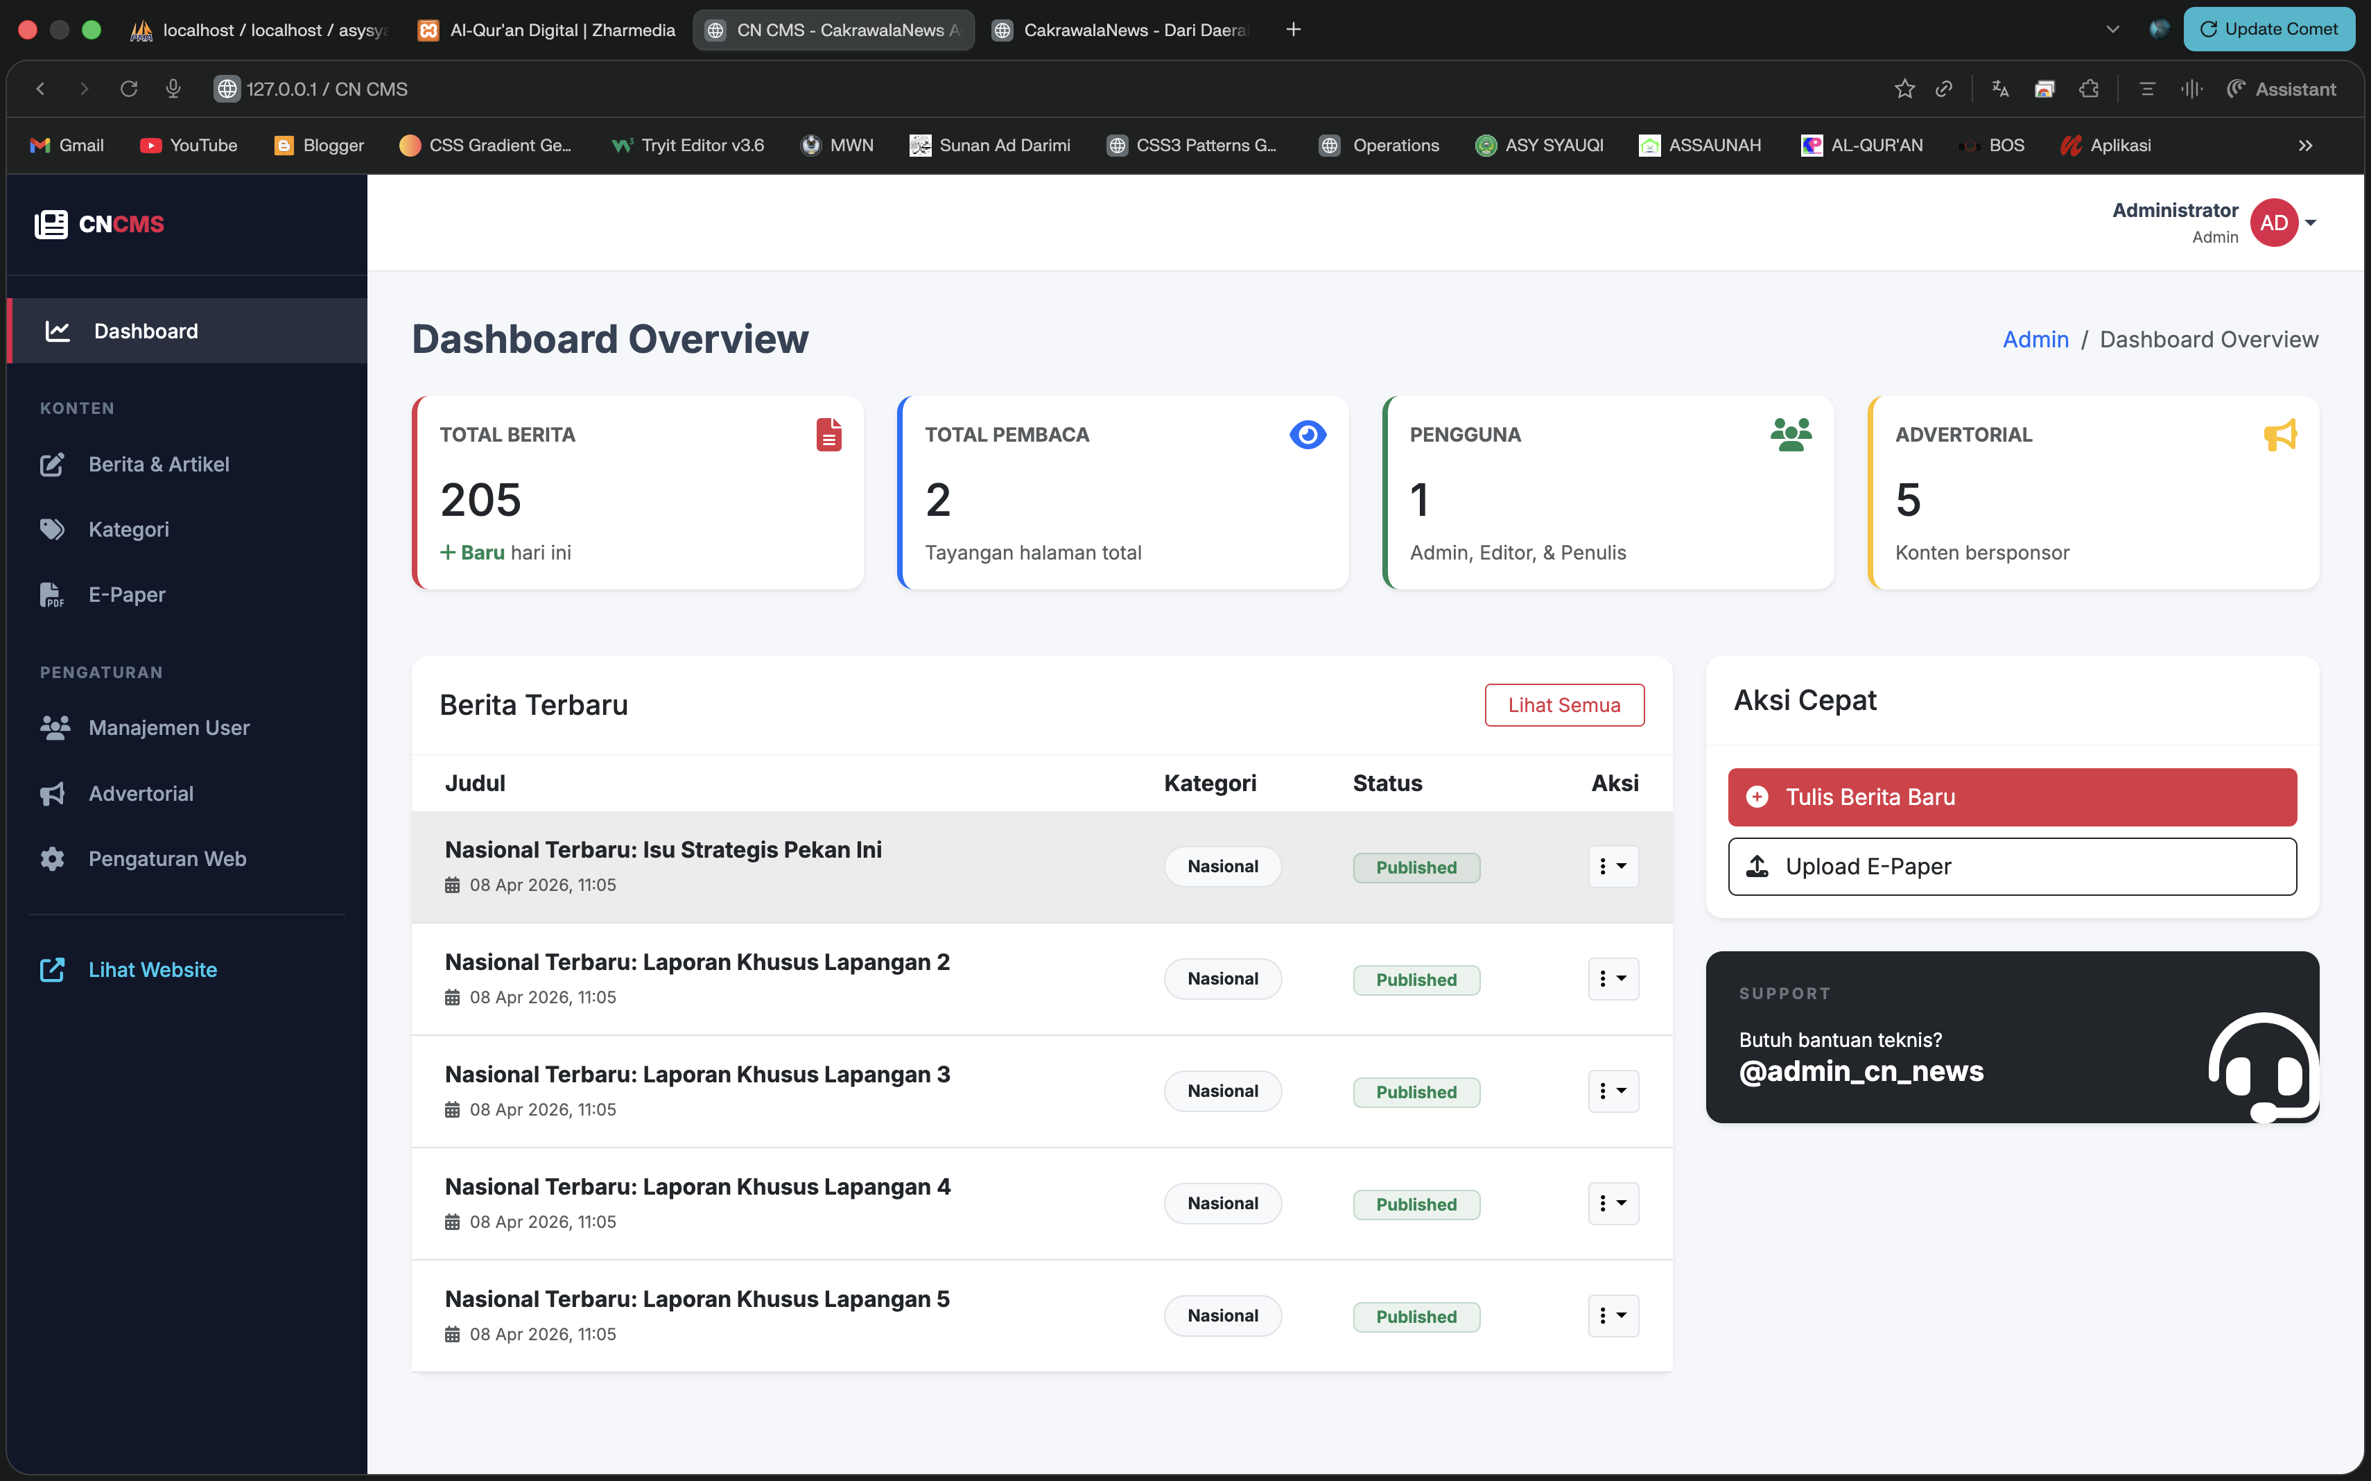Expand the hidden bookmarks overflow chevron

click(x=2304, y=146)
